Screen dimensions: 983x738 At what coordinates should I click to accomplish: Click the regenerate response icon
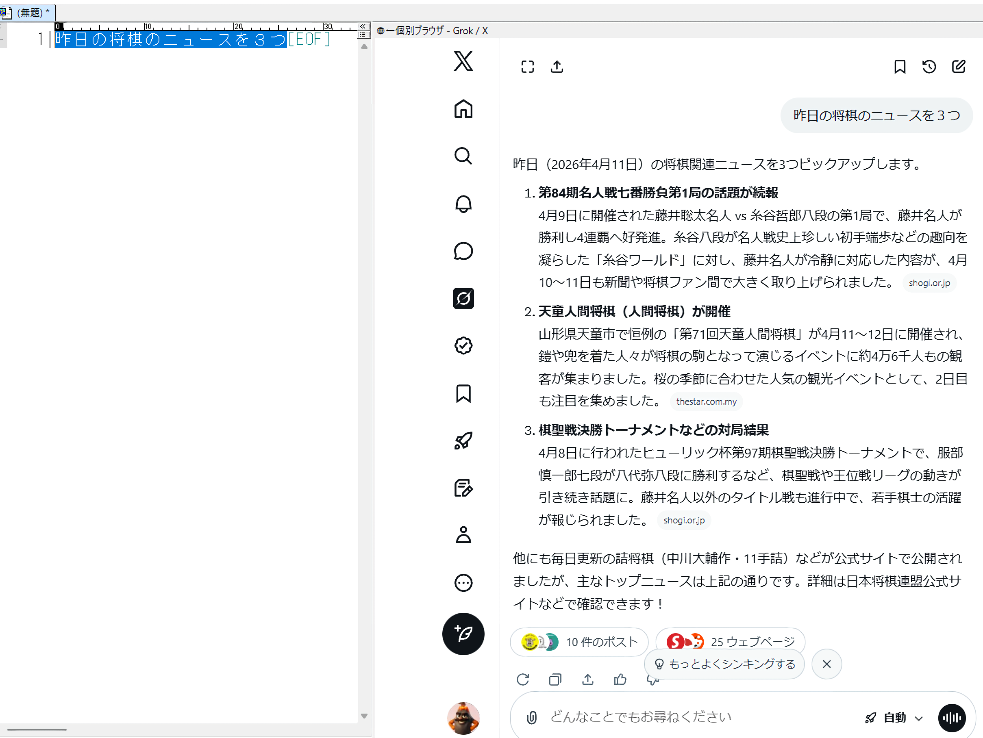click(x=523, y=679)
